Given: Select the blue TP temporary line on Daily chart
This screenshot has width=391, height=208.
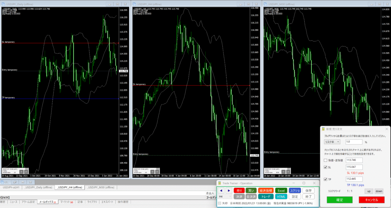Looking at the screenshot, I should coord(60,99).
